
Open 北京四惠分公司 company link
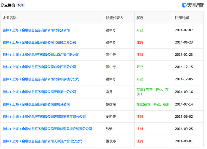pyautogui.click(x=39, y=67)
